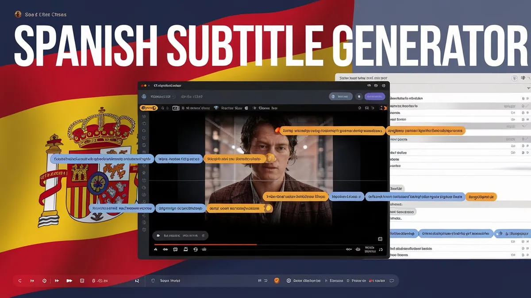
Task: Expand the orange pill menu at toolbar left
Action: click(x=149, y=108)
